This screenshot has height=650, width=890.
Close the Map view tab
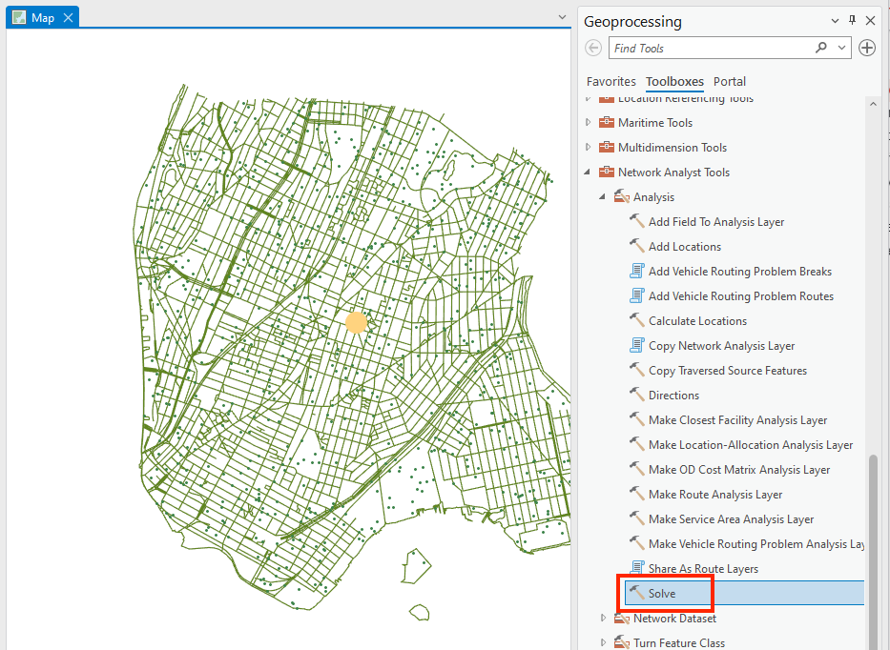(x=68, y=18)
